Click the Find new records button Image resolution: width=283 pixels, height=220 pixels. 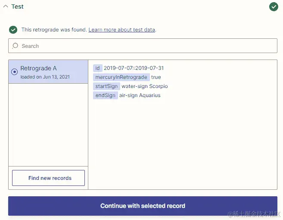click(48, 178)
